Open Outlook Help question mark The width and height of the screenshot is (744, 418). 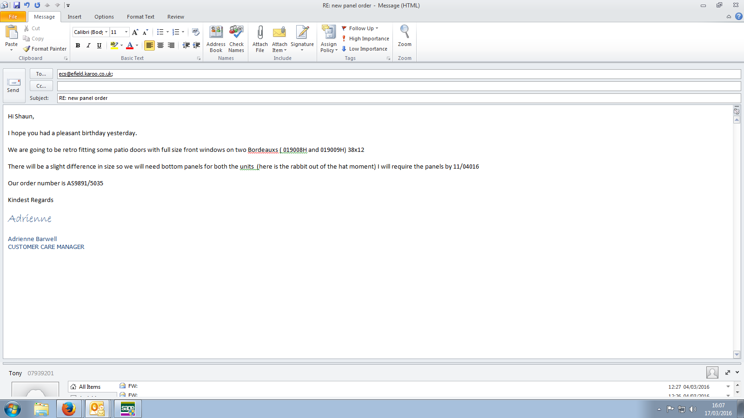coord(738,17)
